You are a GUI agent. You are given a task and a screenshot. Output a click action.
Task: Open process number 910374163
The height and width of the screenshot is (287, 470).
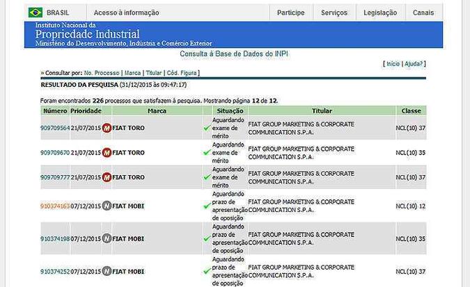[x=55, y=206]
